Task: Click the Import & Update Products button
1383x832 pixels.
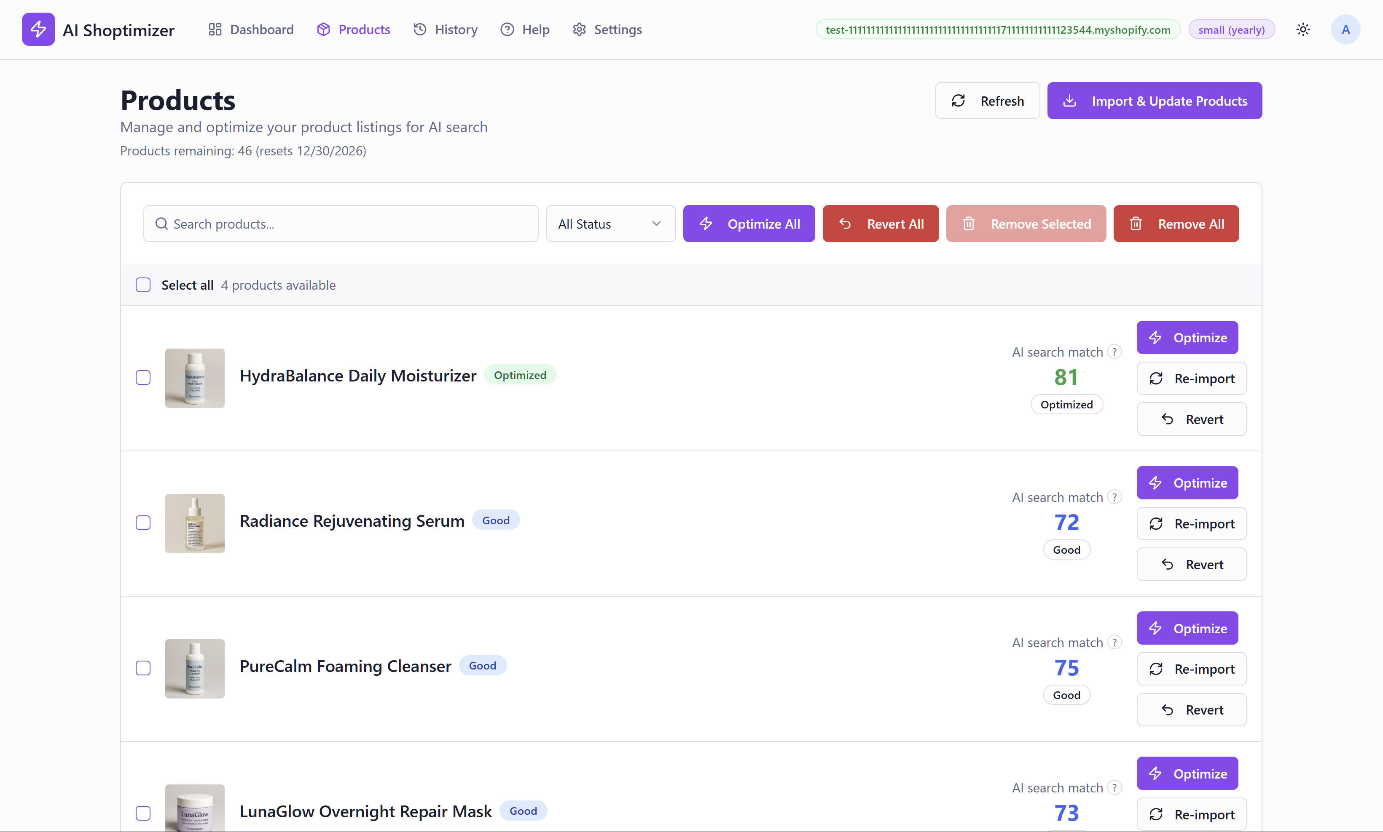Action: tap(1154, 100)
